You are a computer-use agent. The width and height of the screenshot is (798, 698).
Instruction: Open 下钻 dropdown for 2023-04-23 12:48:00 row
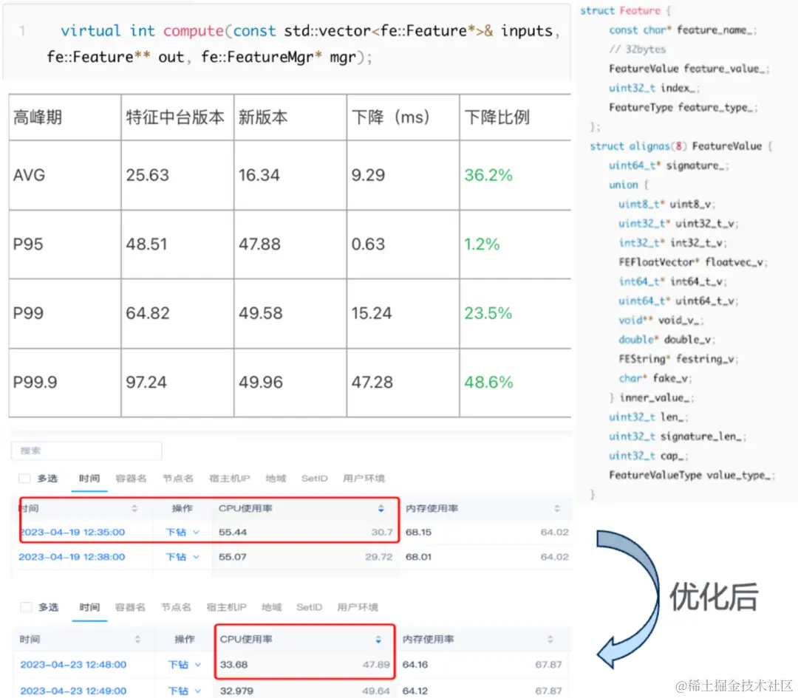tap(184, 665)
